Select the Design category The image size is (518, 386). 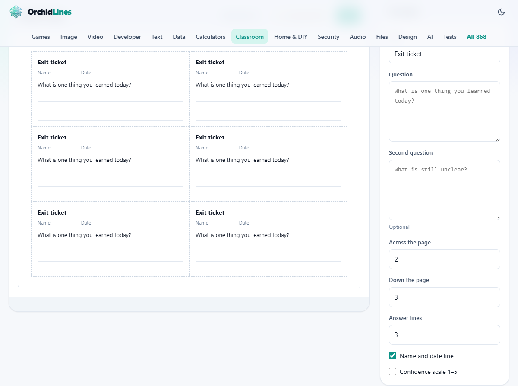point(407,37)
